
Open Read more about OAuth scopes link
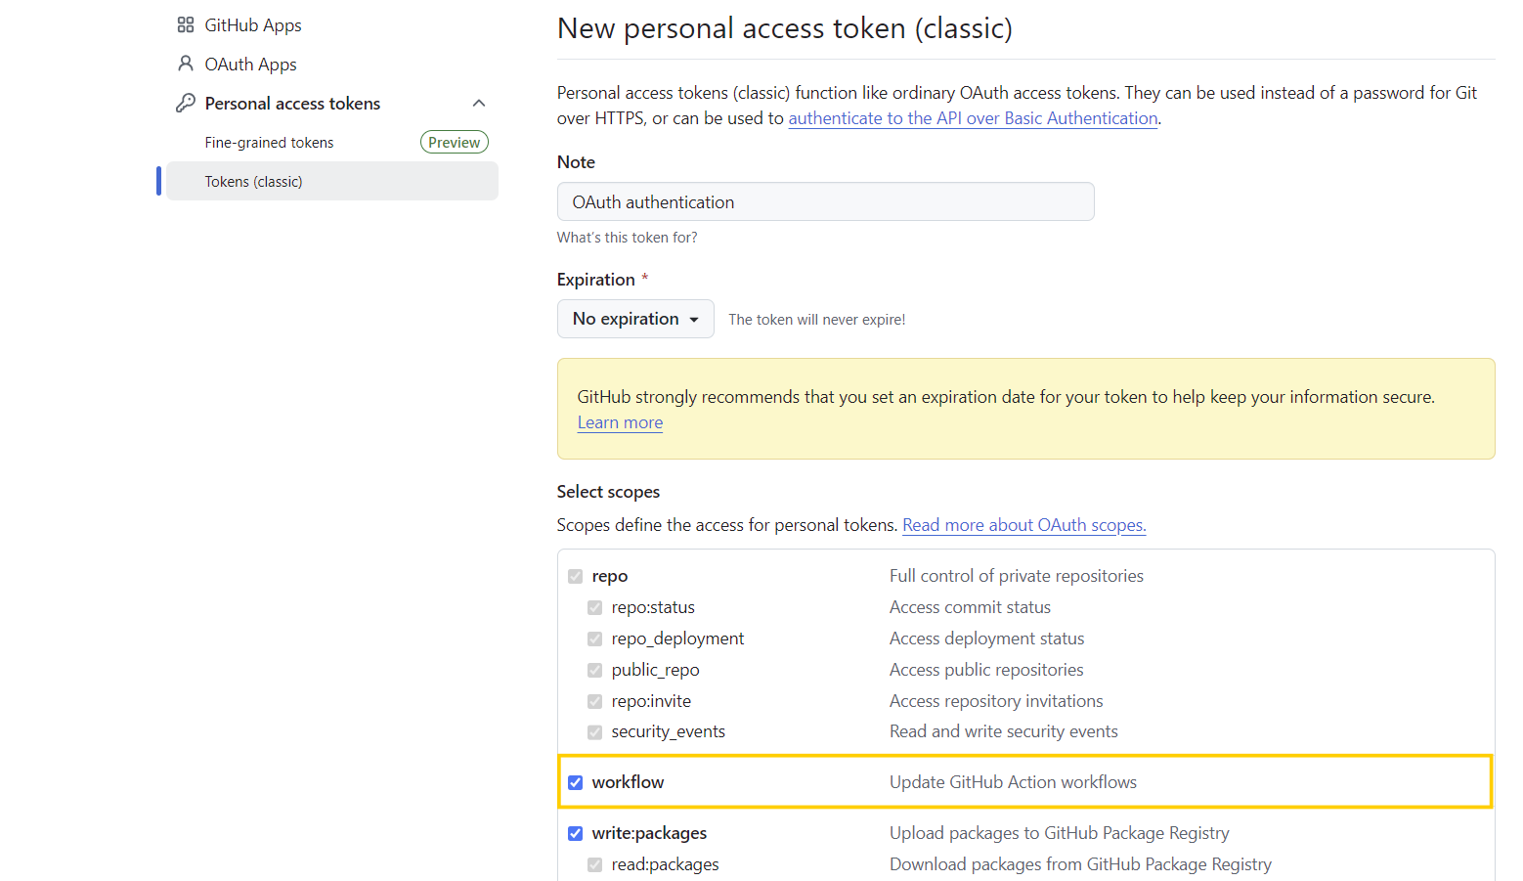tap(1023, 525)
